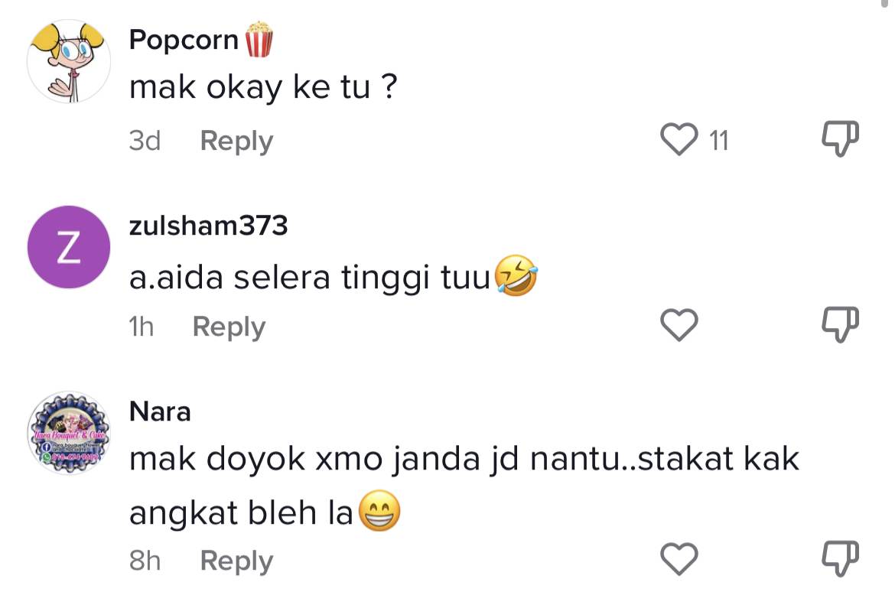
Task: Like Popcorn's comment with the heart
Action: [x=679, y=141]
